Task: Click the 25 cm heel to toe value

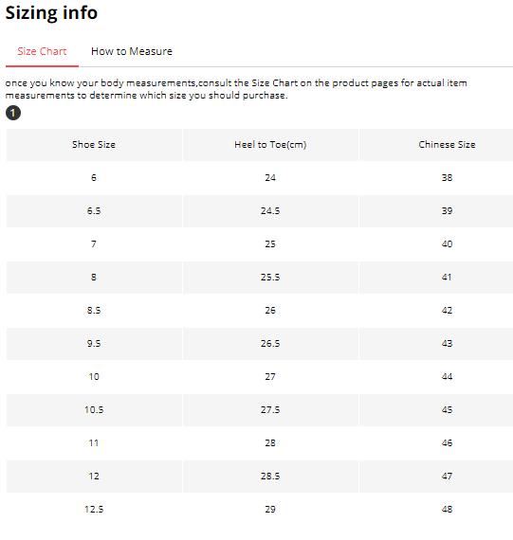Action: pyautogui.click(x=270, y=243)
